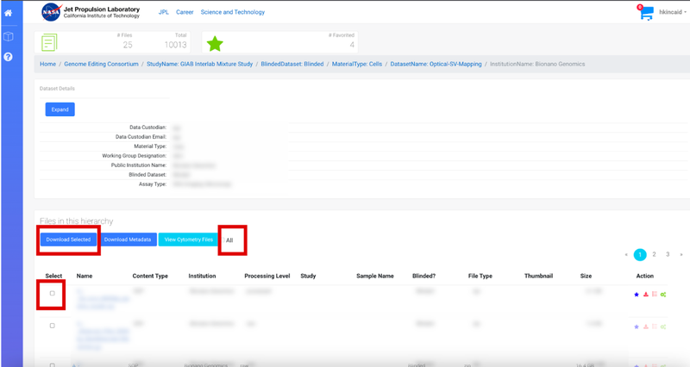This screenshot has width=690, height=367.
Task: Click the blue favorite star in first row
Action: [x=637, y=295]
